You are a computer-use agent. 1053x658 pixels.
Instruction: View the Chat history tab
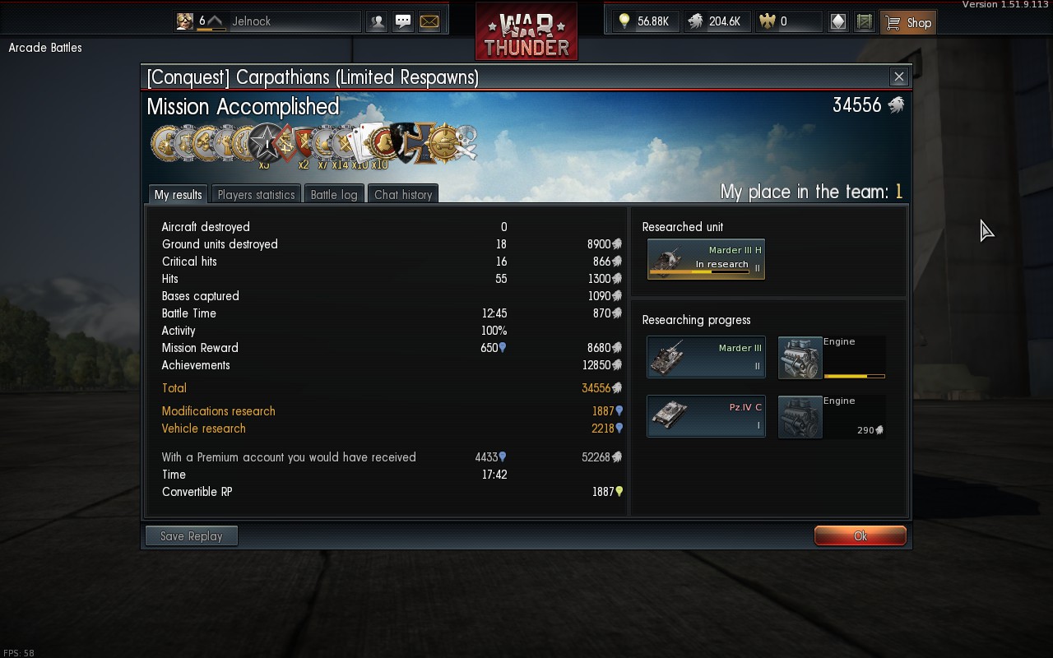tap(403, 194)
